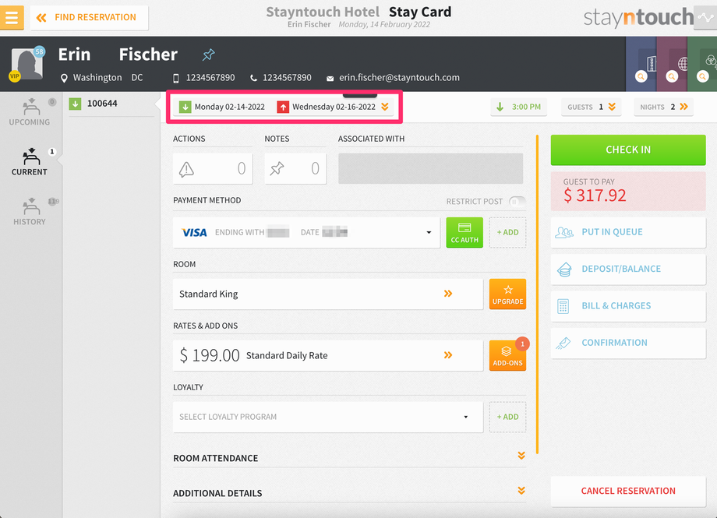Toggle the Restrict Post switch

click(x=517, y=202)
